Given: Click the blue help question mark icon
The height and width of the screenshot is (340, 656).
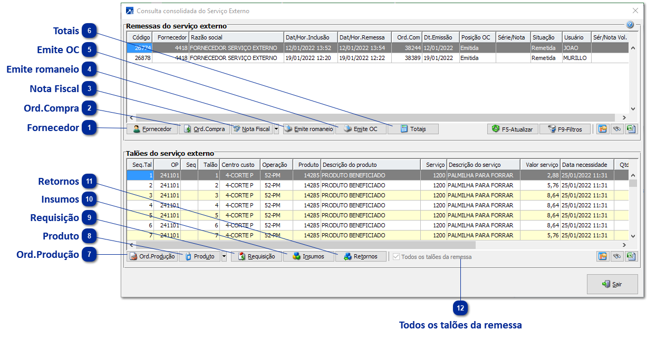Looking at the screenshot, I should (x=630, y=25).
